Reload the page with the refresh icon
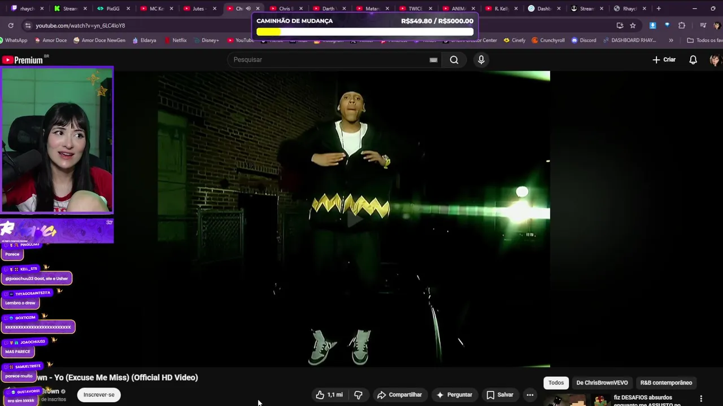The width and height of the screenshot is (723, 406). coord(11,25)
